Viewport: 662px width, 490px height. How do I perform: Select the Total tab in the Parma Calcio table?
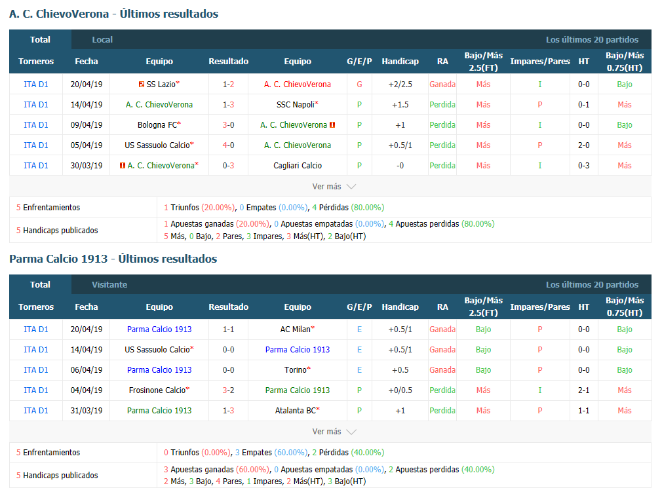[x=40, y=285]
